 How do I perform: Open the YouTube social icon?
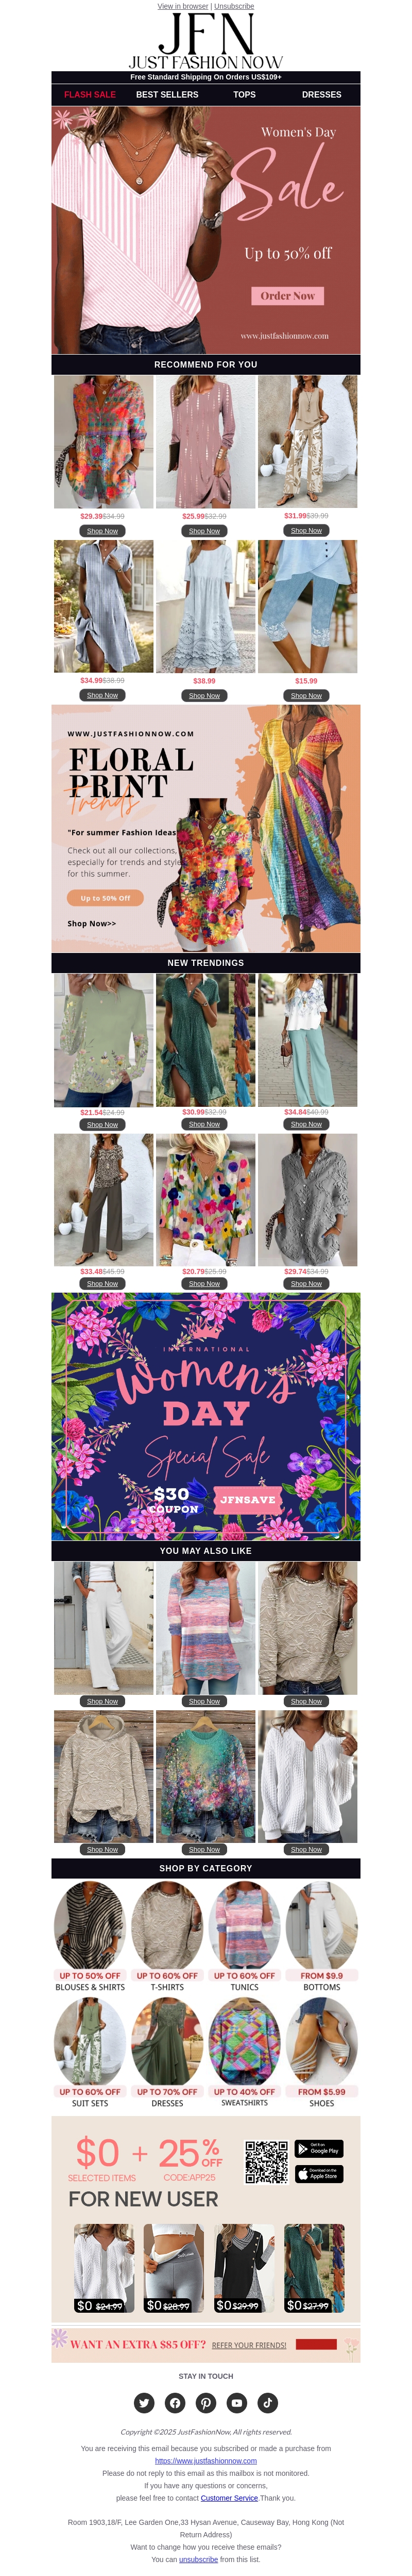coord(237,2402)
